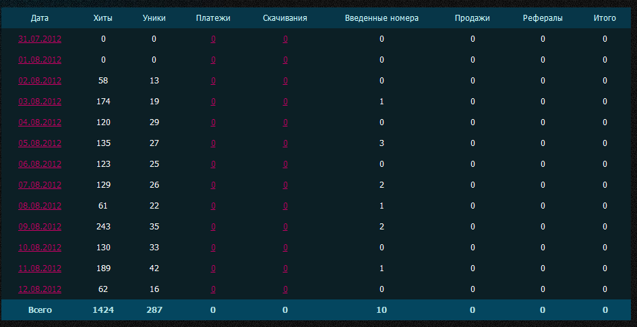Click Платежи link in 03.08.2012 row

(x=213, y=102)
